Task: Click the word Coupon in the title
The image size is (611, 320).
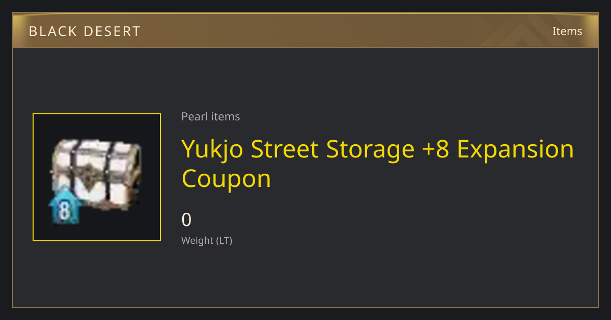Action: point(226,179)
